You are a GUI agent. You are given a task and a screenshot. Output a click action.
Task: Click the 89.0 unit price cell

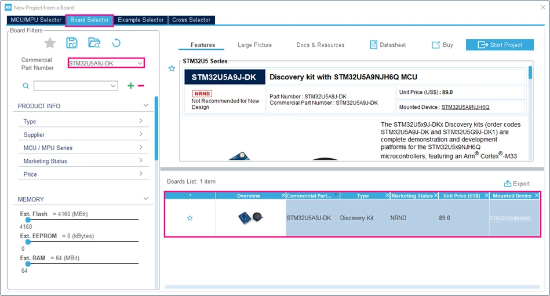(444, 218)
